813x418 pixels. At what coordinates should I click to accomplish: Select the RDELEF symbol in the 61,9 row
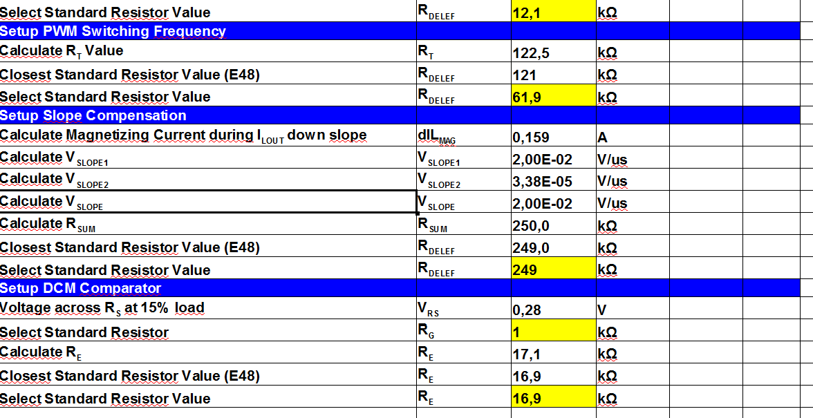pyautogui.click(x=463, y=96)
